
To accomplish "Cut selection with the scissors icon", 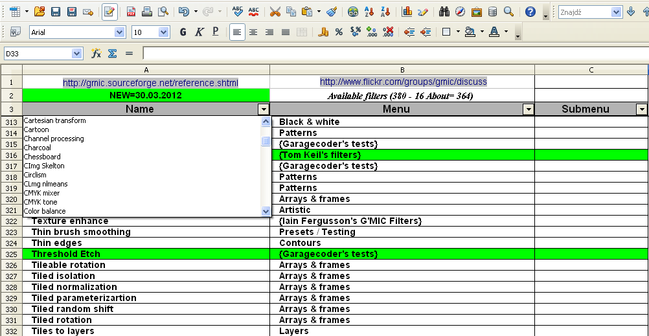I will click(x=275, y=12).
